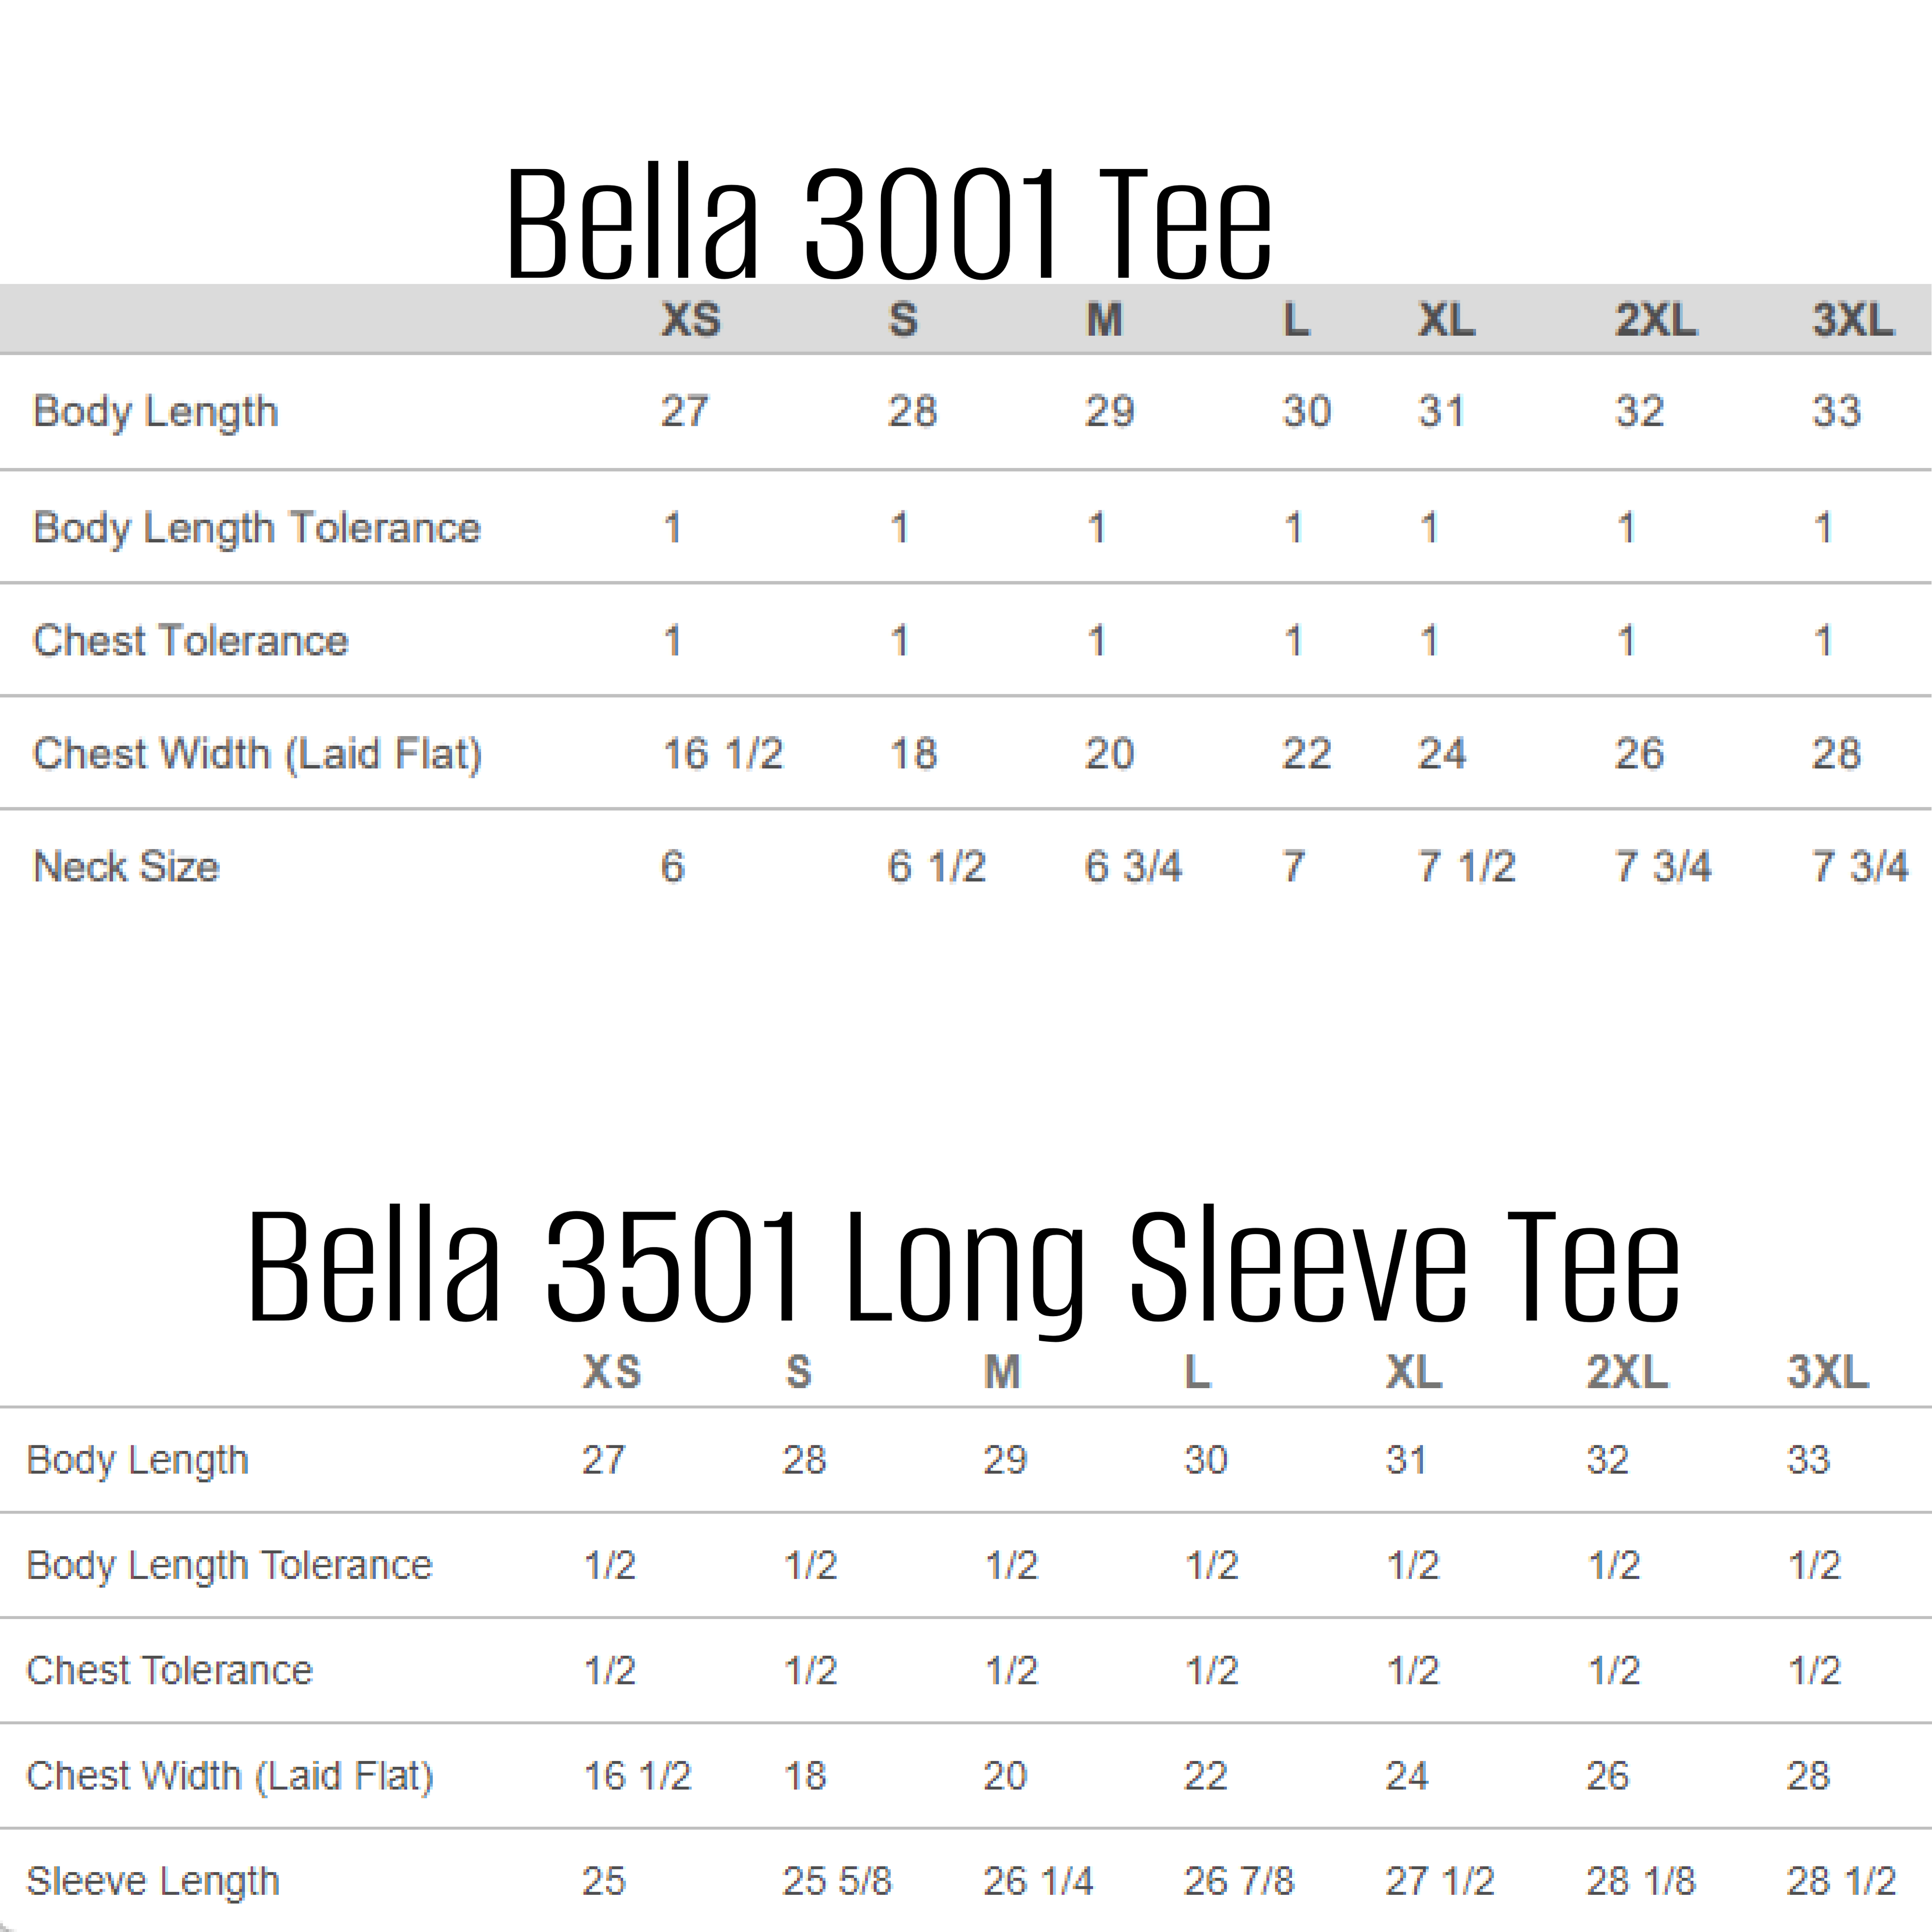This screenshot has width=1932, height=1932.
Task: Select the "26 7/8" sleeve length value
Action: (x=1238, y=1881)
